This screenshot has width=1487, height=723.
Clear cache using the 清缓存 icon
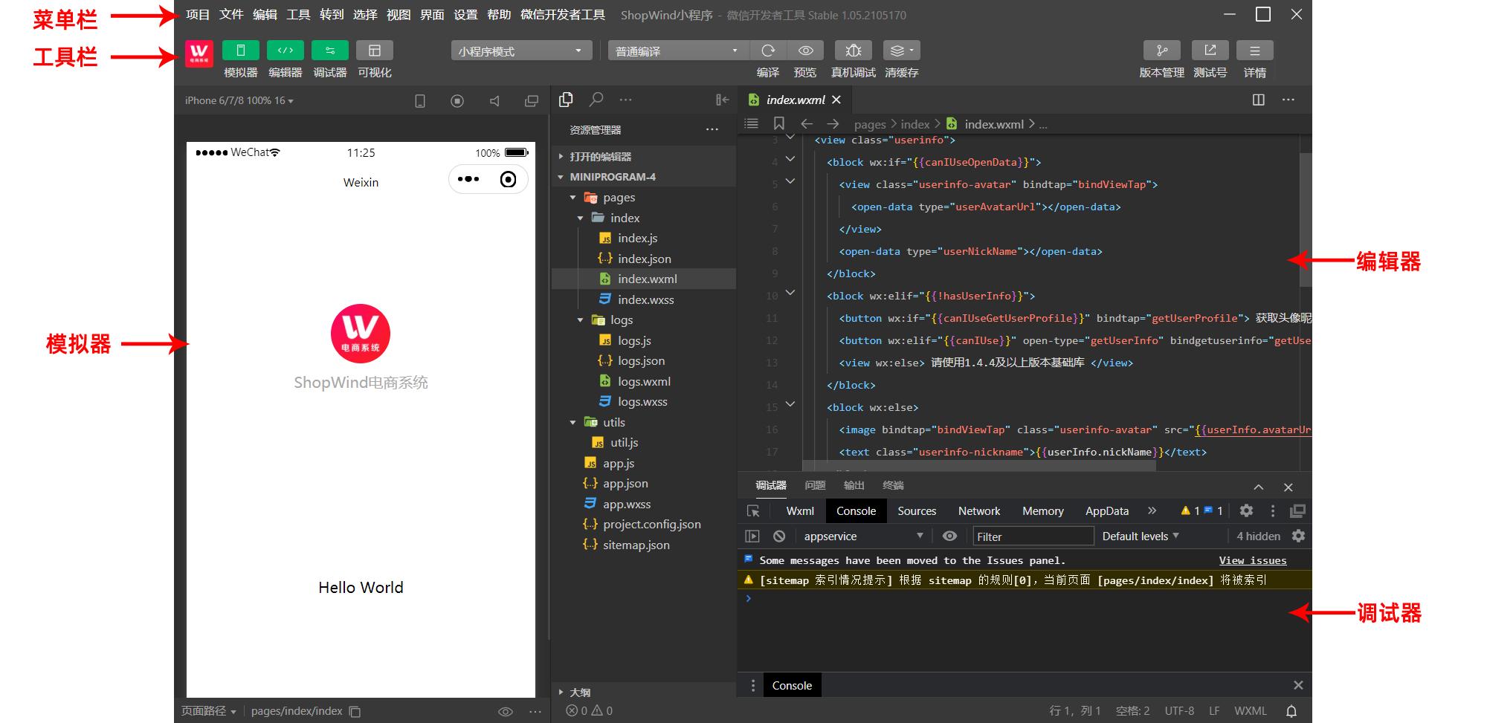point(897,50)
